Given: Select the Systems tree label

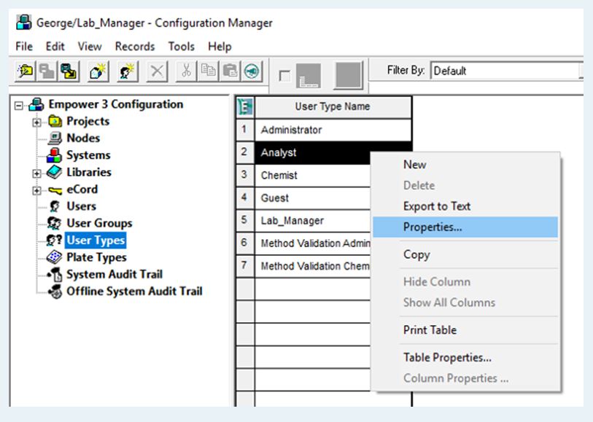Looking at the screenshot, I should [88, 155].
